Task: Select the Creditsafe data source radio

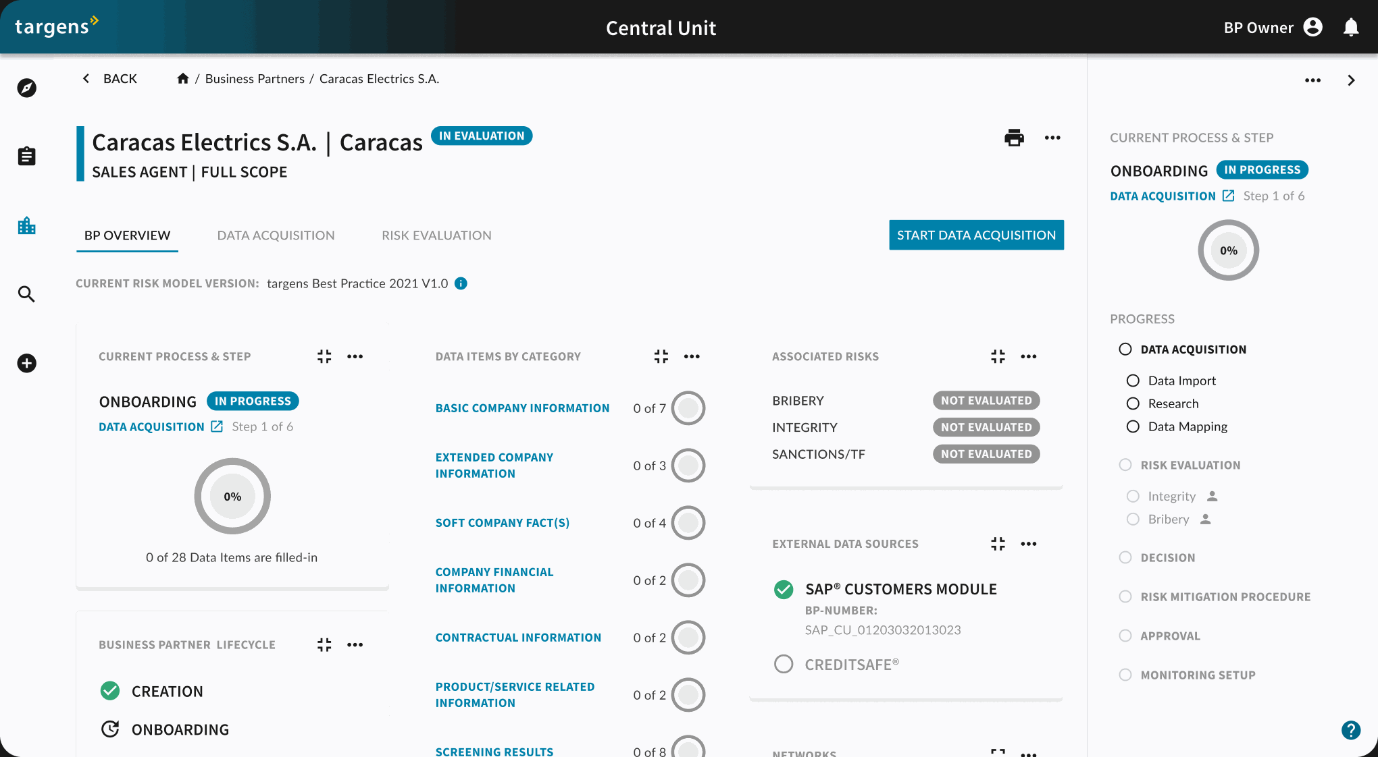Action: coord(784,664)
